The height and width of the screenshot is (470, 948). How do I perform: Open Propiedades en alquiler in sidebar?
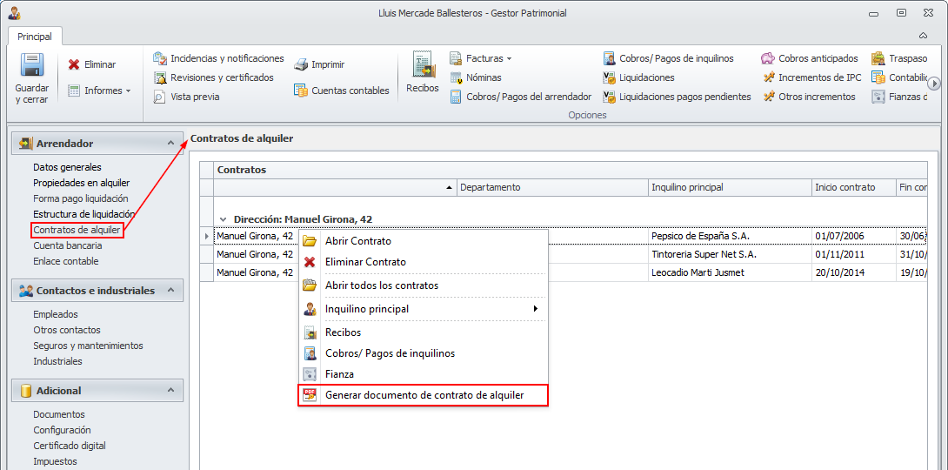pyautogui.click(x=82, y=183)
